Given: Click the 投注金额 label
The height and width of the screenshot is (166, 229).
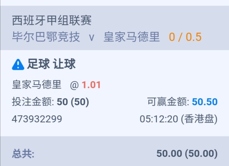Looking at the screenshot, I should click(33, 102).
